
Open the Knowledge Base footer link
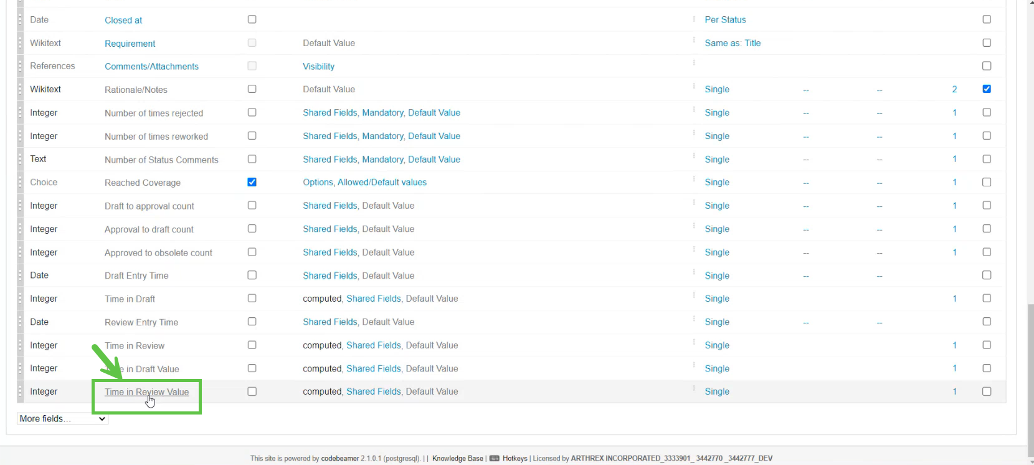[x=457, y=458]
